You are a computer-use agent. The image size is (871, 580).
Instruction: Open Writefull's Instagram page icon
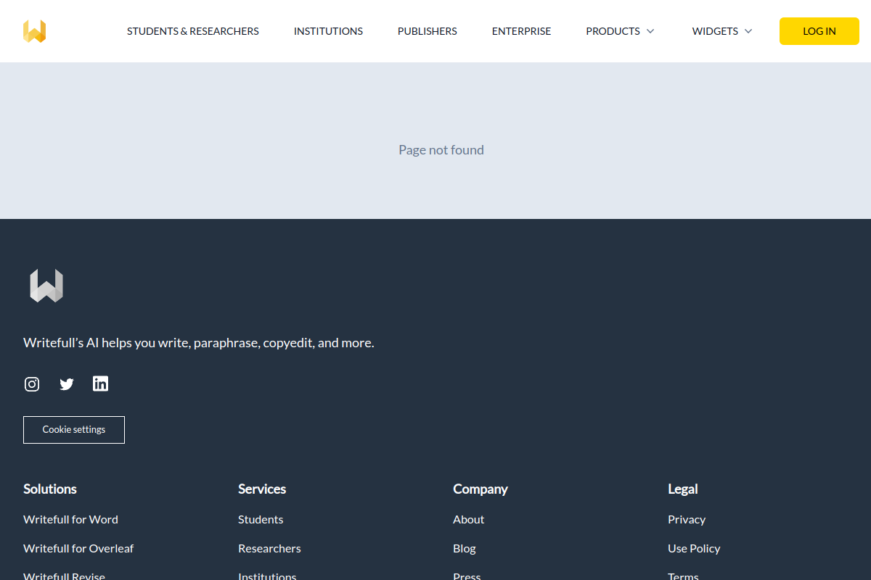coord(32,384)
